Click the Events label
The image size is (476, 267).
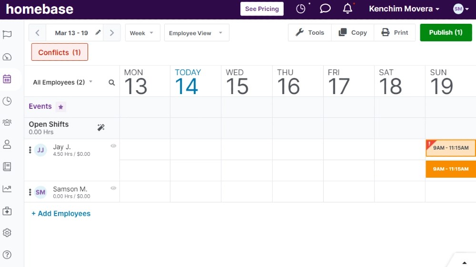point(40,106)
